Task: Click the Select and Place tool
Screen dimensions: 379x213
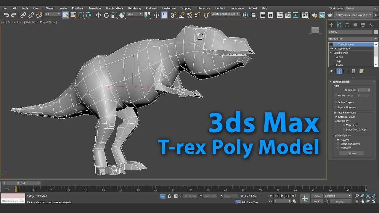Action: point(122,15)
